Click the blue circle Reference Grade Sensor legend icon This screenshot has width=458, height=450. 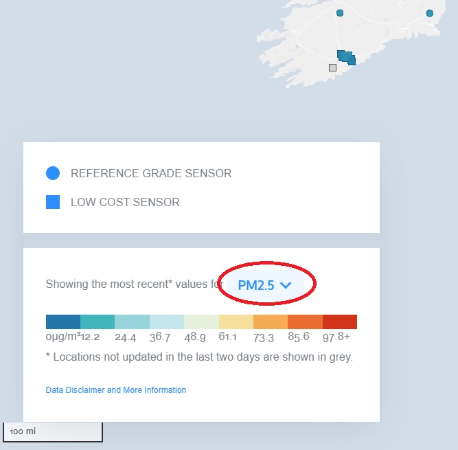pyautogui.click(x=53, y=173)
